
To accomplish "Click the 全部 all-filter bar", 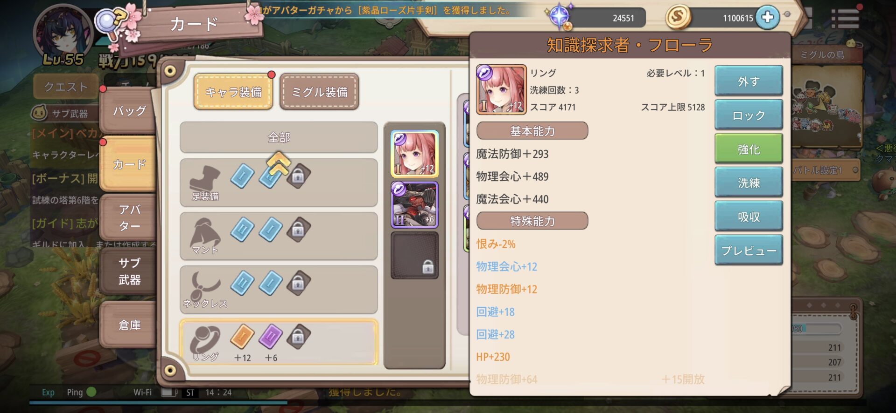I will [x=279, y=137].
